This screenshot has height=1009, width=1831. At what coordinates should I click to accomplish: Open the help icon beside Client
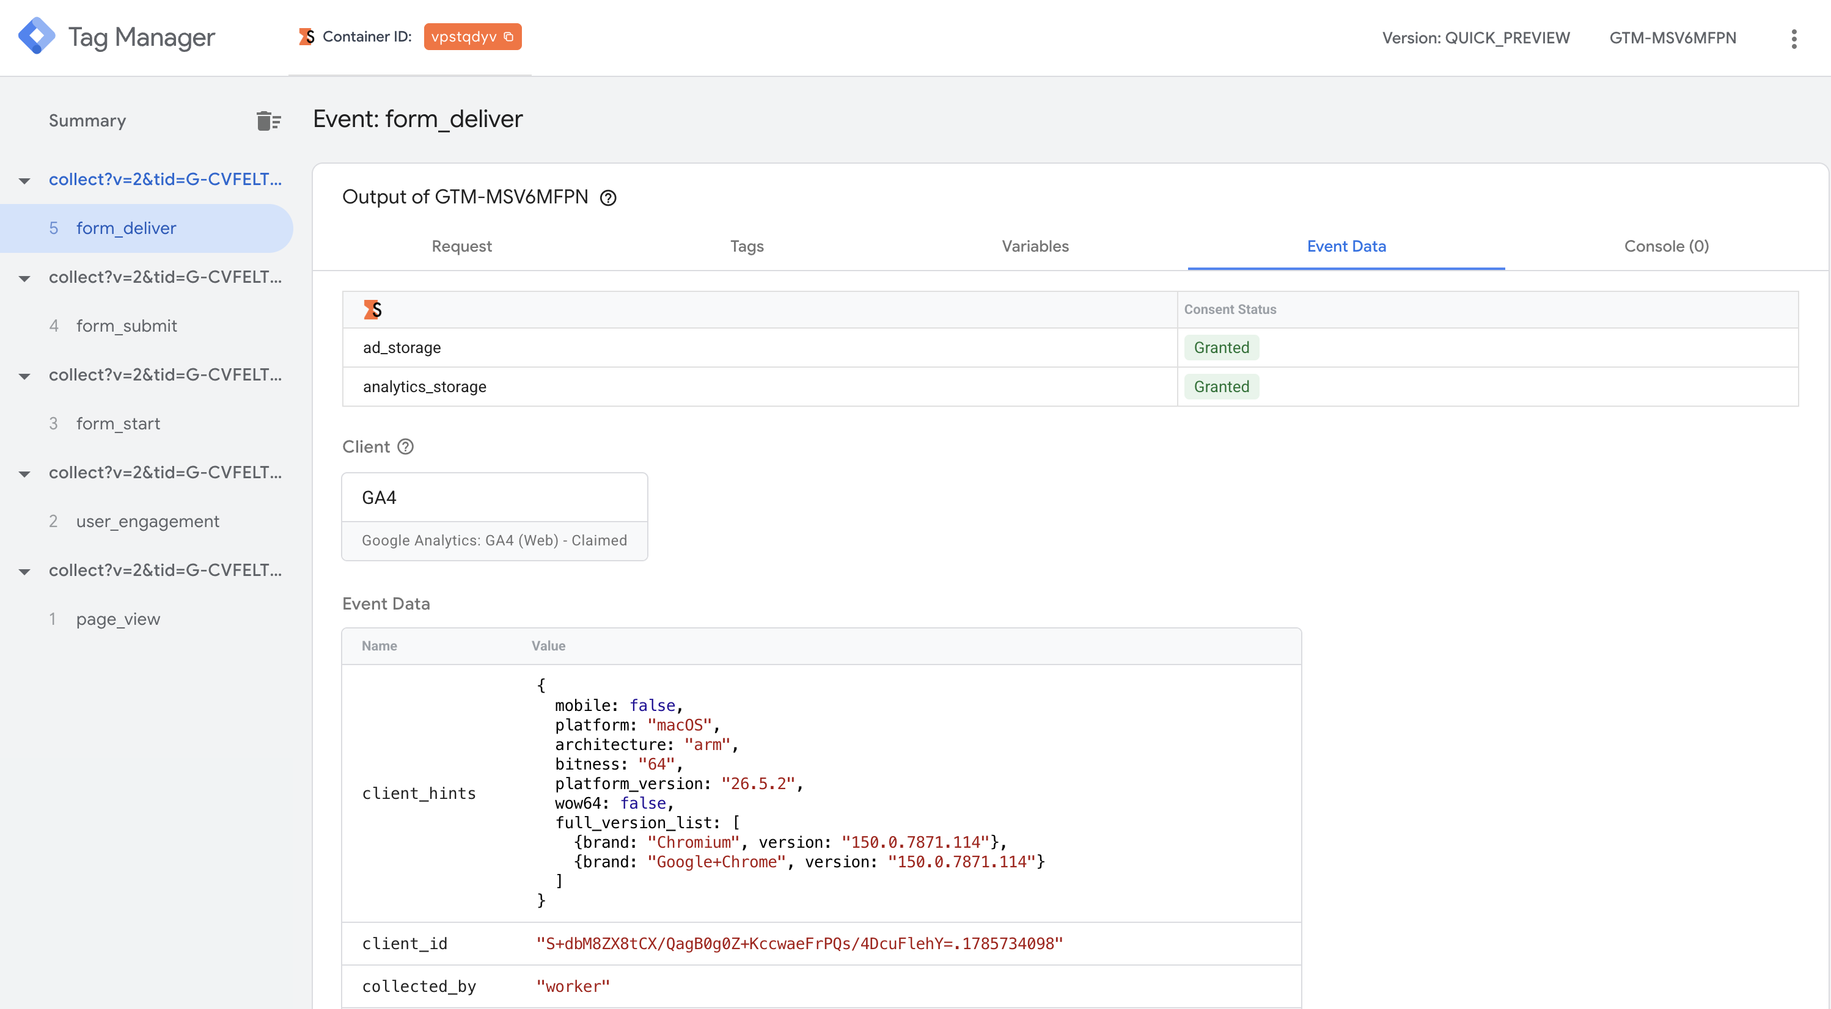coord(405,446)
